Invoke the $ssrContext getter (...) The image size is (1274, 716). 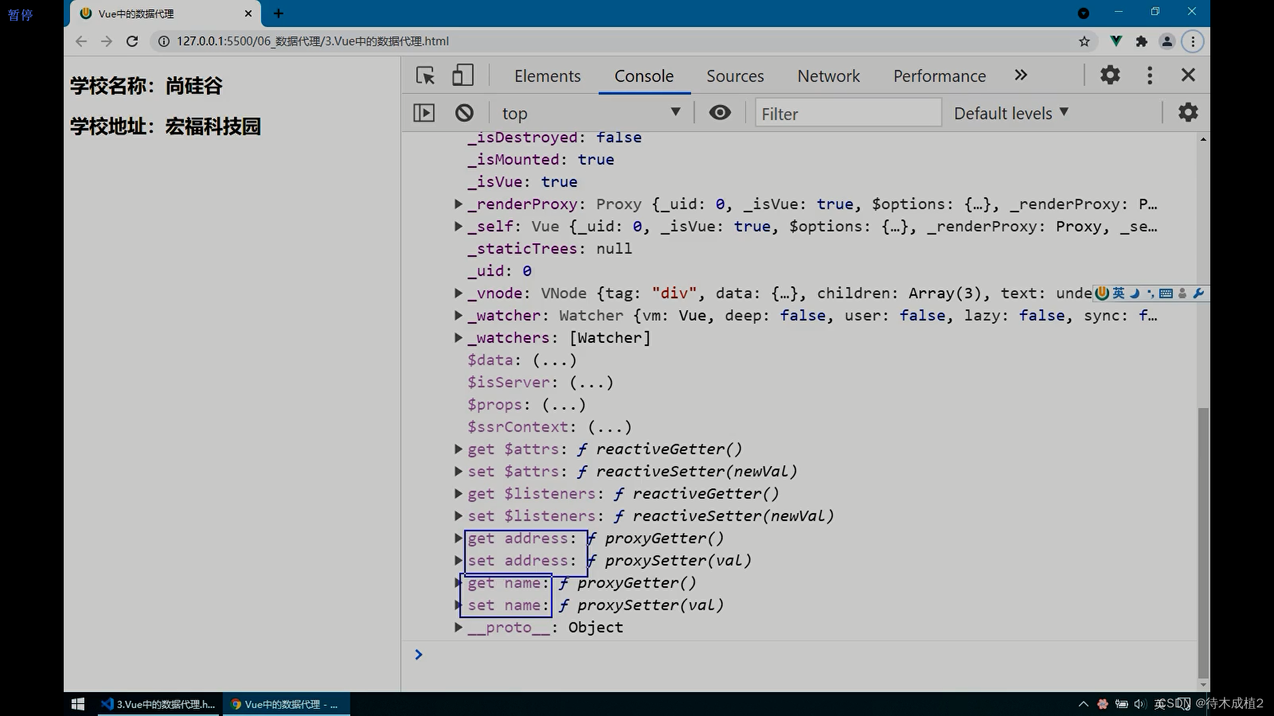tap(610, 427)
